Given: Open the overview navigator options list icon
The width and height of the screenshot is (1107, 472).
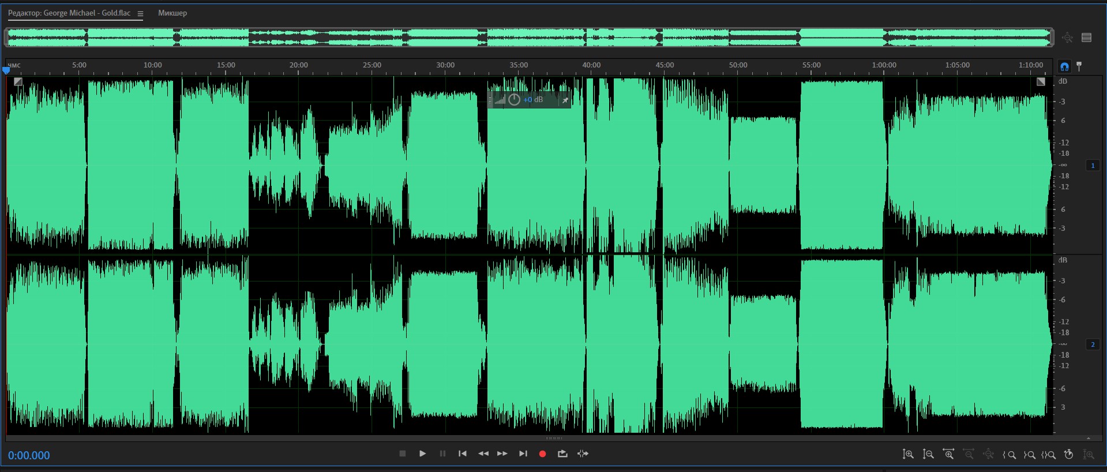Looking at the screenshot, I should (1087, 38).
